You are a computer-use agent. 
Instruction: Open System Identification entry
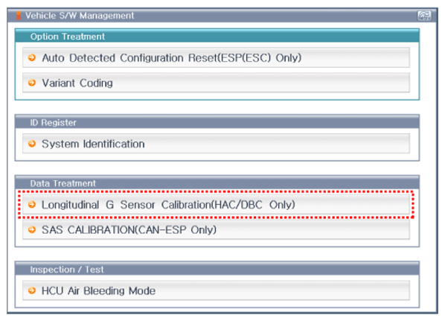click(216, 144)
